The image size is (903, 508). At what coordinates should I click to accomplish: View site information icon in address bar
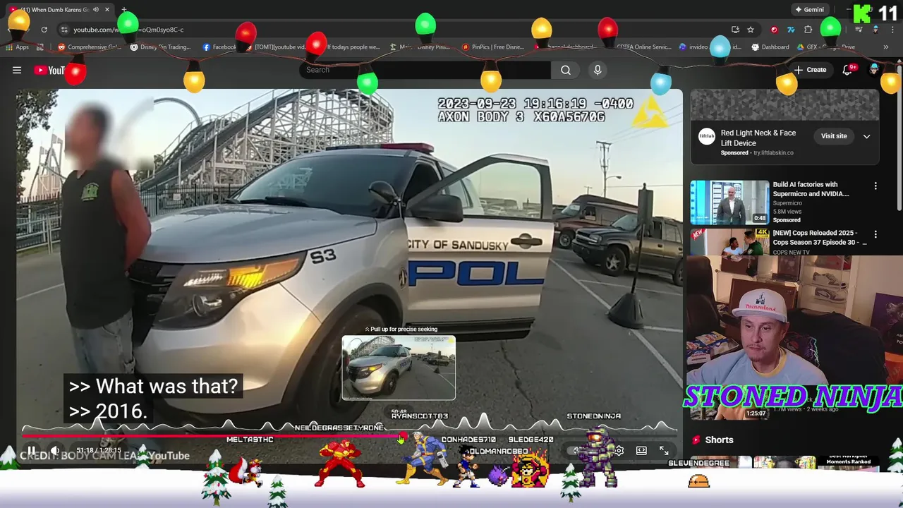(x=64, y=30)
